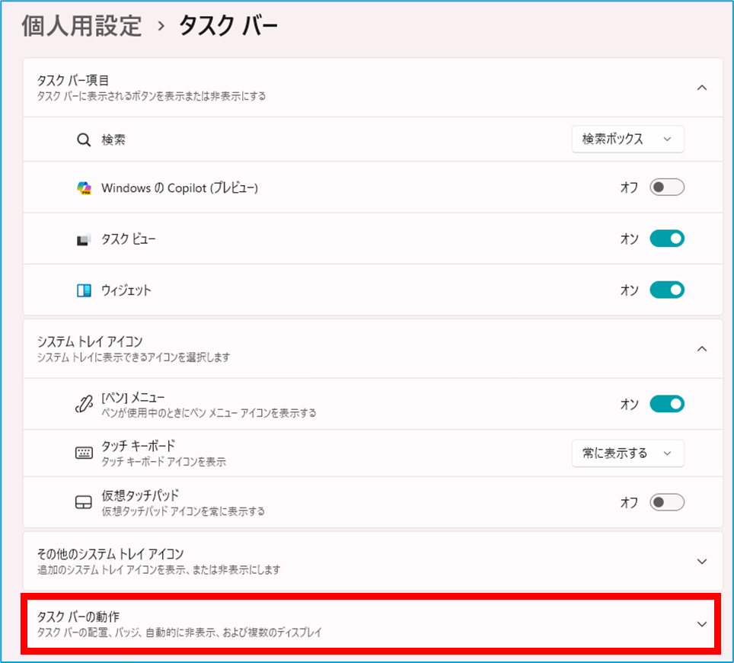Click the virtual touchpad icon
This screenshot has width=734, height=663.
(84, 503)
